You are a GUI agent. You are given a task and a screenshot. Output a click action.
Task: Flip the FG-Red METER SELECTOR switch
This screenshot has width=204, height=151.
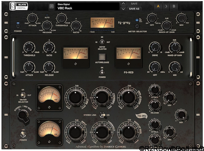pos(102,42)
